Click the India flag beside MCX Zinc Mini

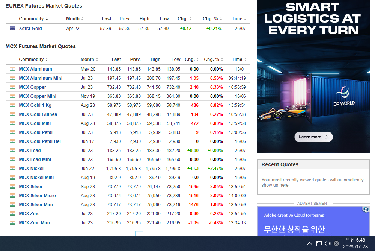[x=12, y=223]
